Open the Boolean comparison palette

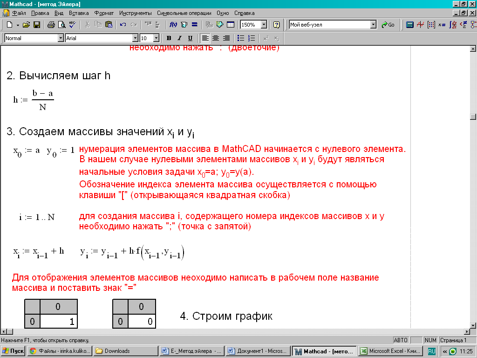pos(463,25)
